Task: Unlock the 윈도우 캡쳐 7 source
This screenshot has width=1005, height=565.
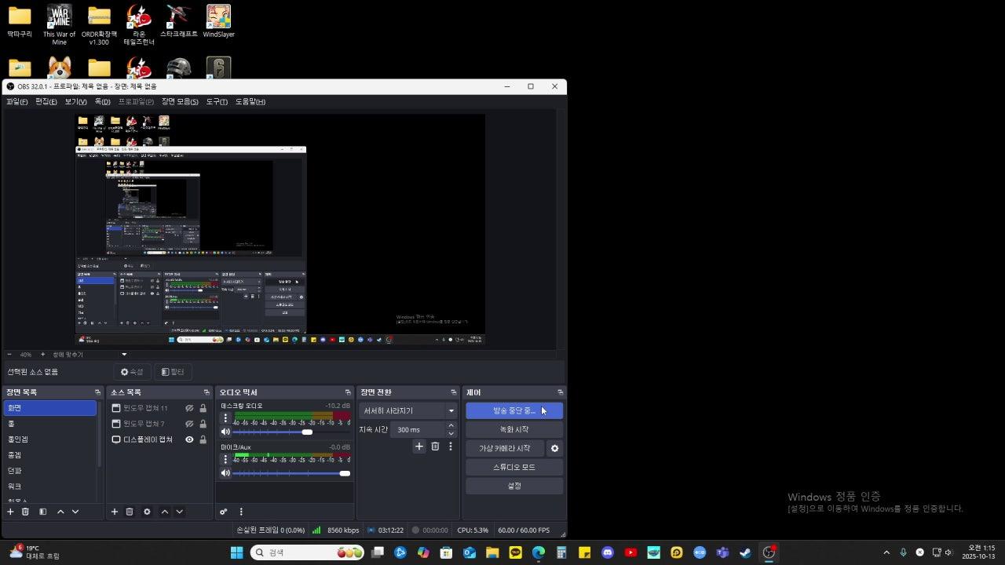Action: pyautogui.click(x=203, y=424)
